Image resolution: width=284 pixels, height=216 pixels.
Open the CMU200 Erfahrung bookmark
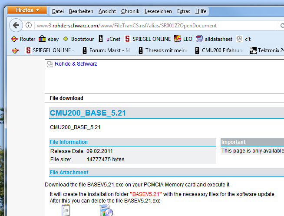[219, 50]
